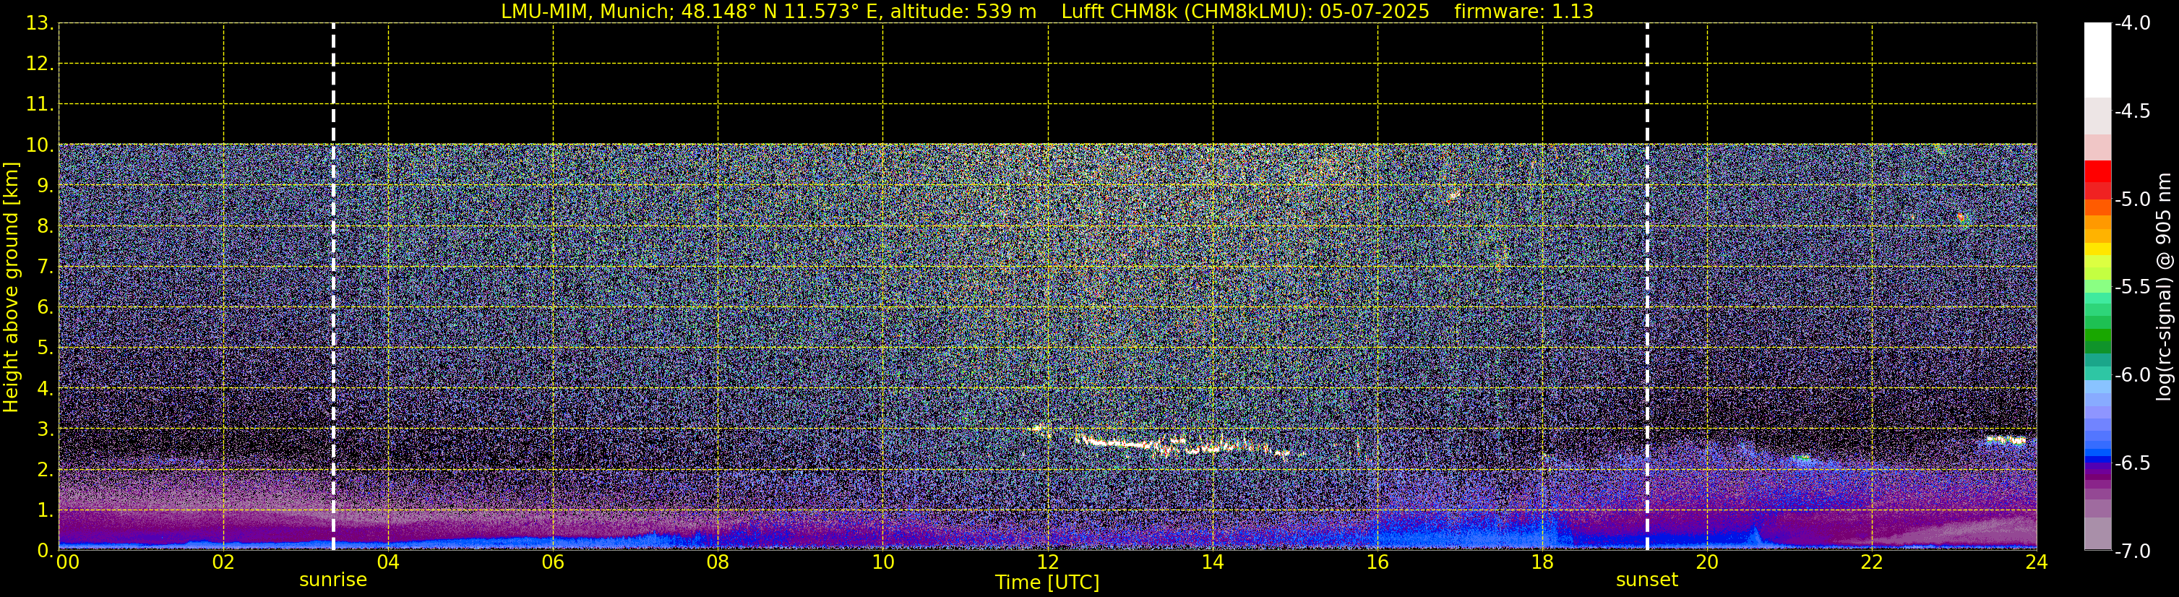
Task: Click the sunset dashed vertical line marker
Action: tap(1647, 287)
